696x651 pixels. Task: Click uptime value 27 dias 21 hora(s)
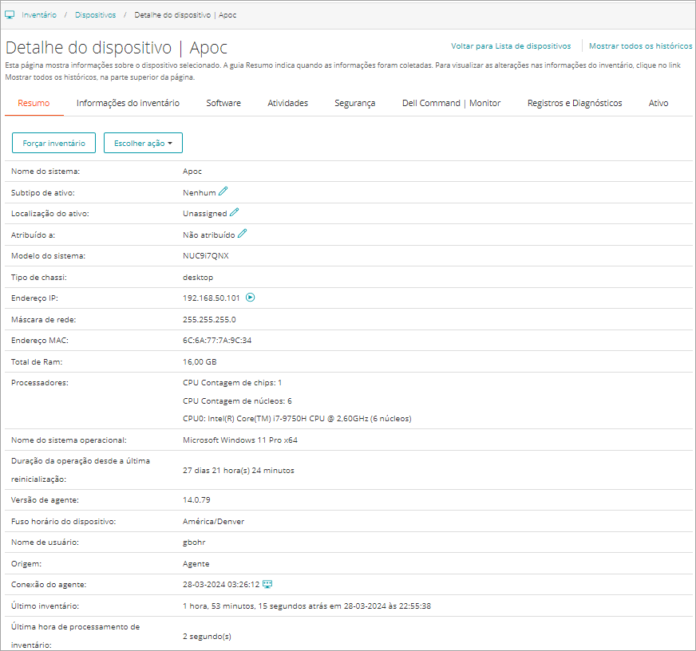point(239,471)
